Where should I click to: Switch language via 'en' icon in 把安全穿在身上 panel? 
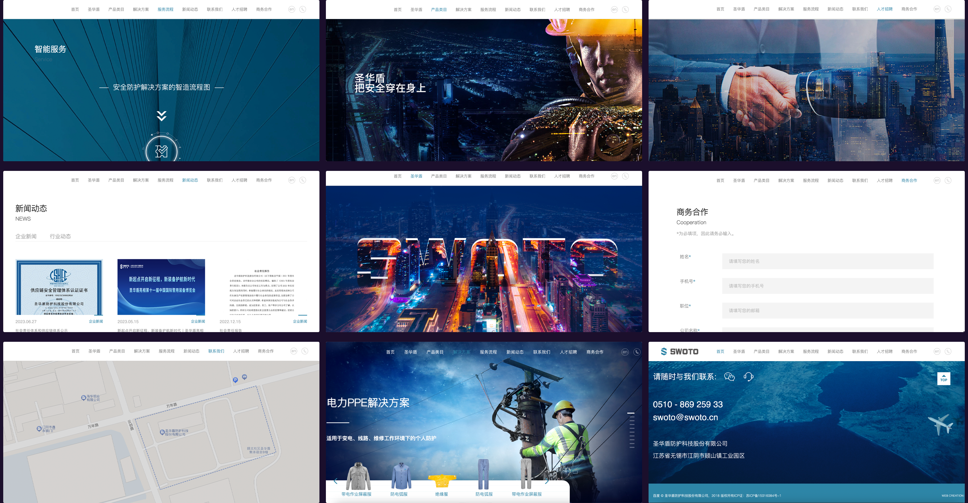point(614,9)
